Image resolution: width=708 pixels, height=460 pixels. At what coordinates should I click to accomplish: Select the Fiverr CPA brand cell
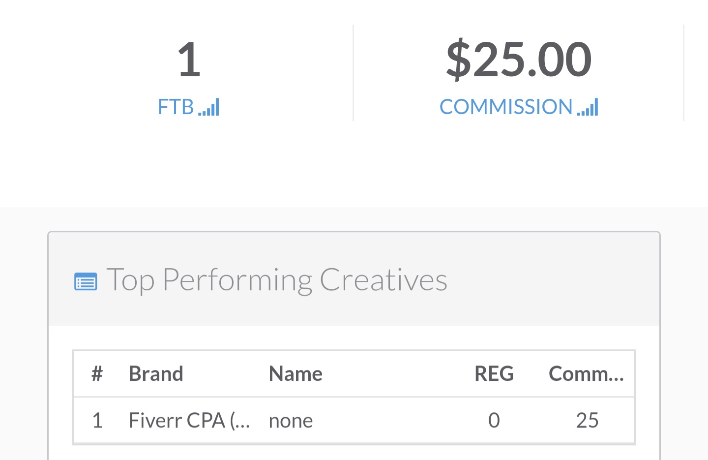pos(189,421)
